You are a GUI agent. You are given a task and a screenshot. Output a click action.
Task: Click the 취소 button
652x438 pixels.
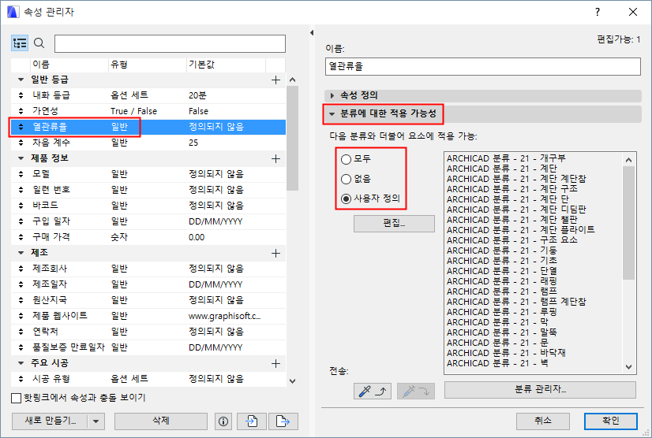pos(543,421)
